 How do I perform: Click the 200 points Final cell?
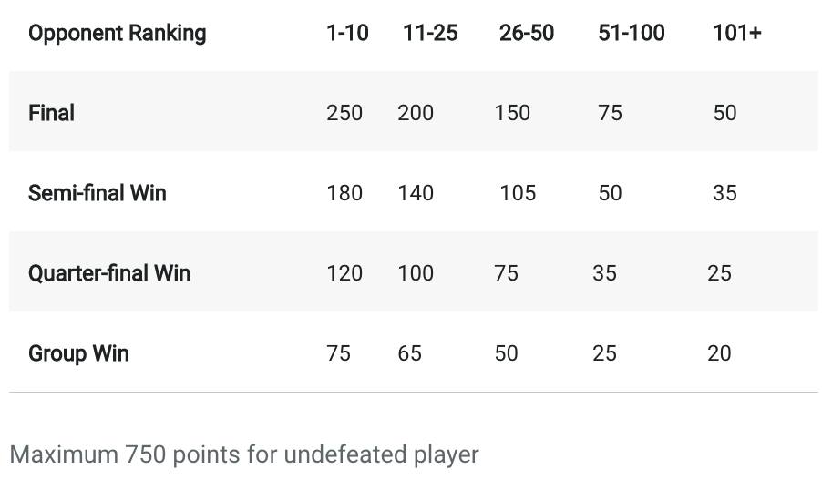click(416, 113)
